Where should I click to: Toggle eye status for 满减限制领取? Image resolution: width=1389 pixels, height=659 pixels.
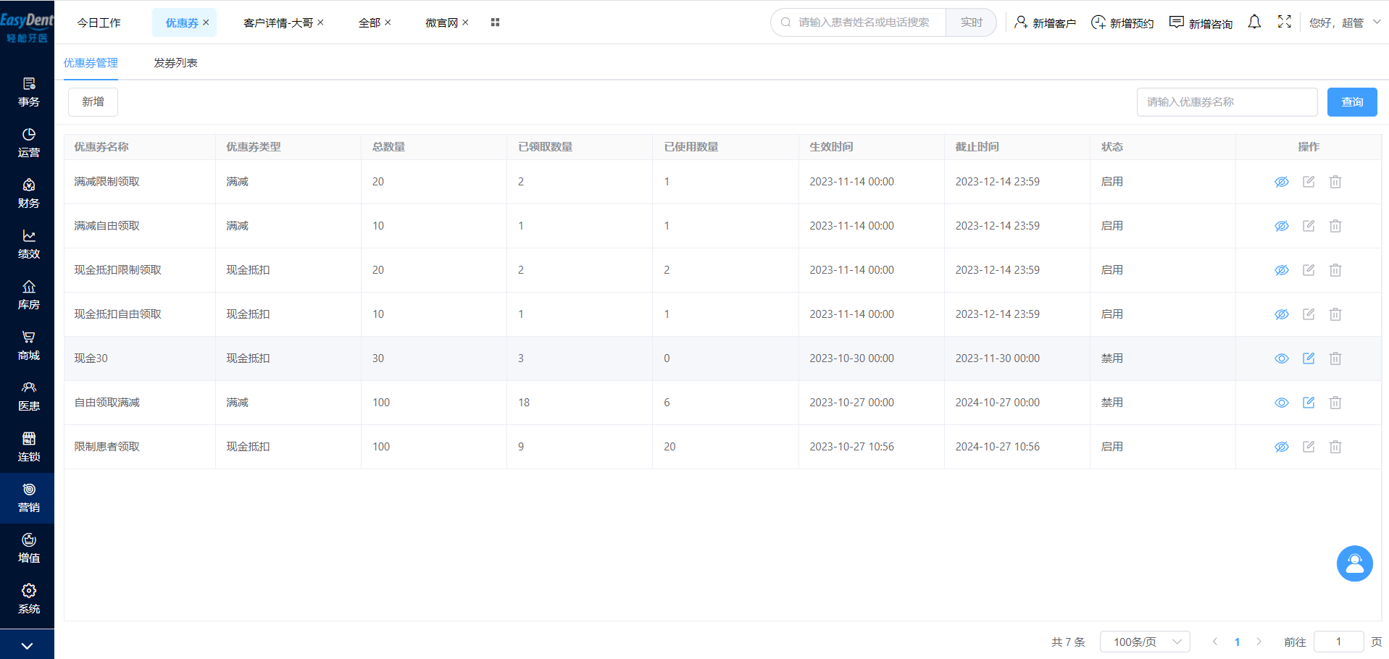[1282, 182]
